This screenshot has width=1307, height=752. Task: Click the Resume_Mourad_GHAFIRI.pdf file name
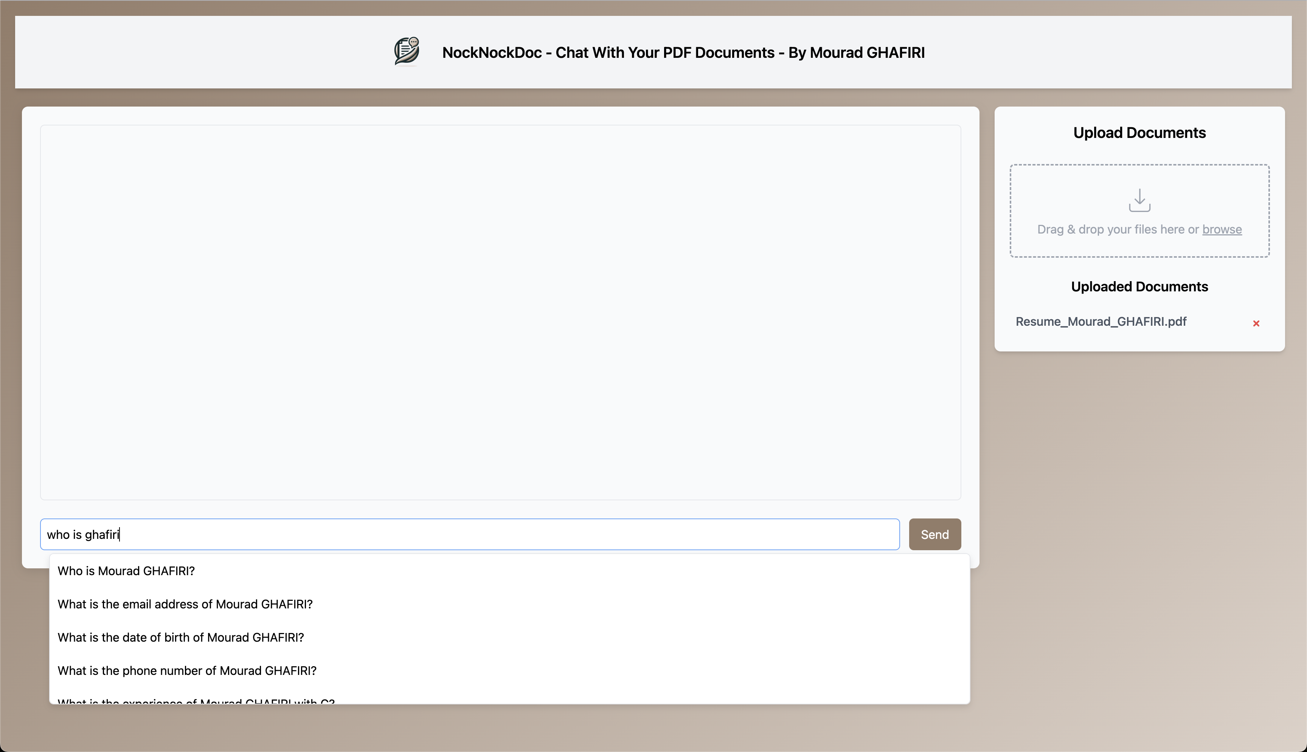coord(1101,321)
